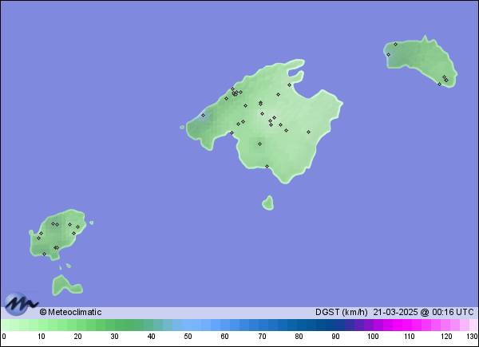
Task: Click the DGST (km/h) label
Action: click(341, 312)
